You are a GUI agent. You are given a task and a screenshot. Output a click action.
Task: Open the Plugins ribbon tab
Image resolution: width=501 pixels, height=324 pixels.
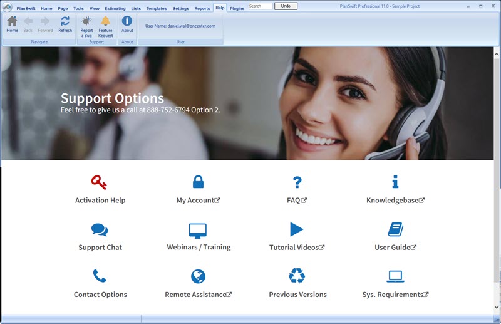coord(237,9)
